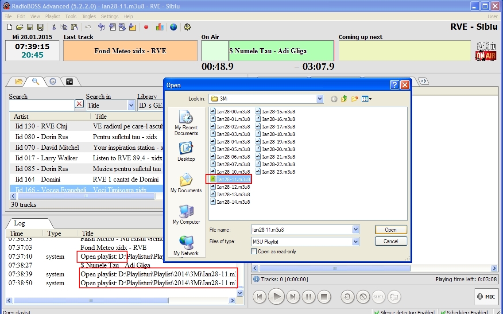
Task: Create new folder in Open dialog
Action: point(355,99)
